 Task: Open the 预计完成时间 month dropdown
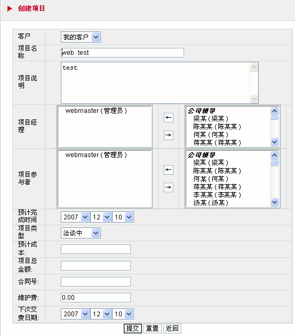[101, 217]
